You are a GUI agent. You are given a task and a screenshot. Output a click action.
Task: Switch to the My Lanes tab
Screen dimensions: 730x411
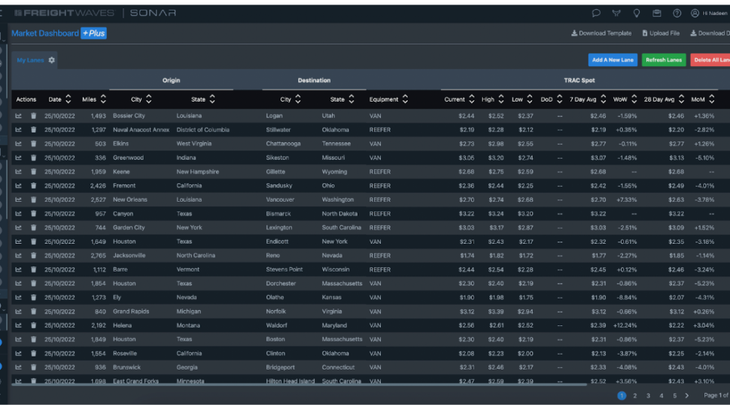tap(30, 60)
